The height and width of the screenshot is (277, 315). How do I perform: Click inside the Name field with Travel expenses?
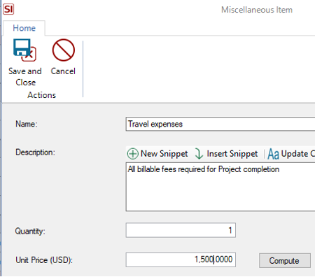(x=220, y=124)
